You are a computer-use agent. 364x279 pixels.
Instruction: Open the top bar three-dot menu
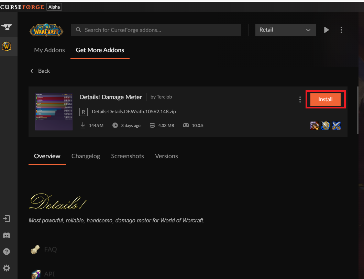[341, 30]
